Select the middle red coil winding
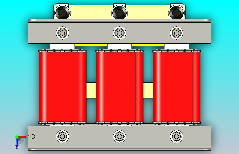This screenshot has width=239, height=154. (120, 87)
